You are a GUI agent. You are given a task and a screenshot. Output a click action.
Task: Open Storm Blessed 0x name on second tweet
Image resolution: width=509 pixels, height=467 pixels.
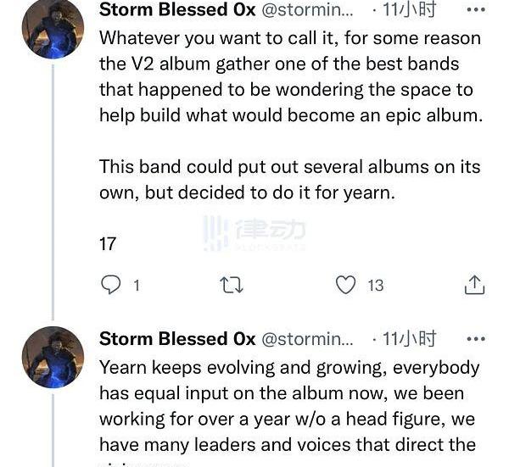177,339
